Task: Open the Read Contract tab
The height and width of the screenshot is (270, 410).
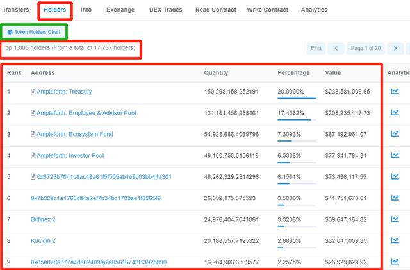Action: point(215,10)
